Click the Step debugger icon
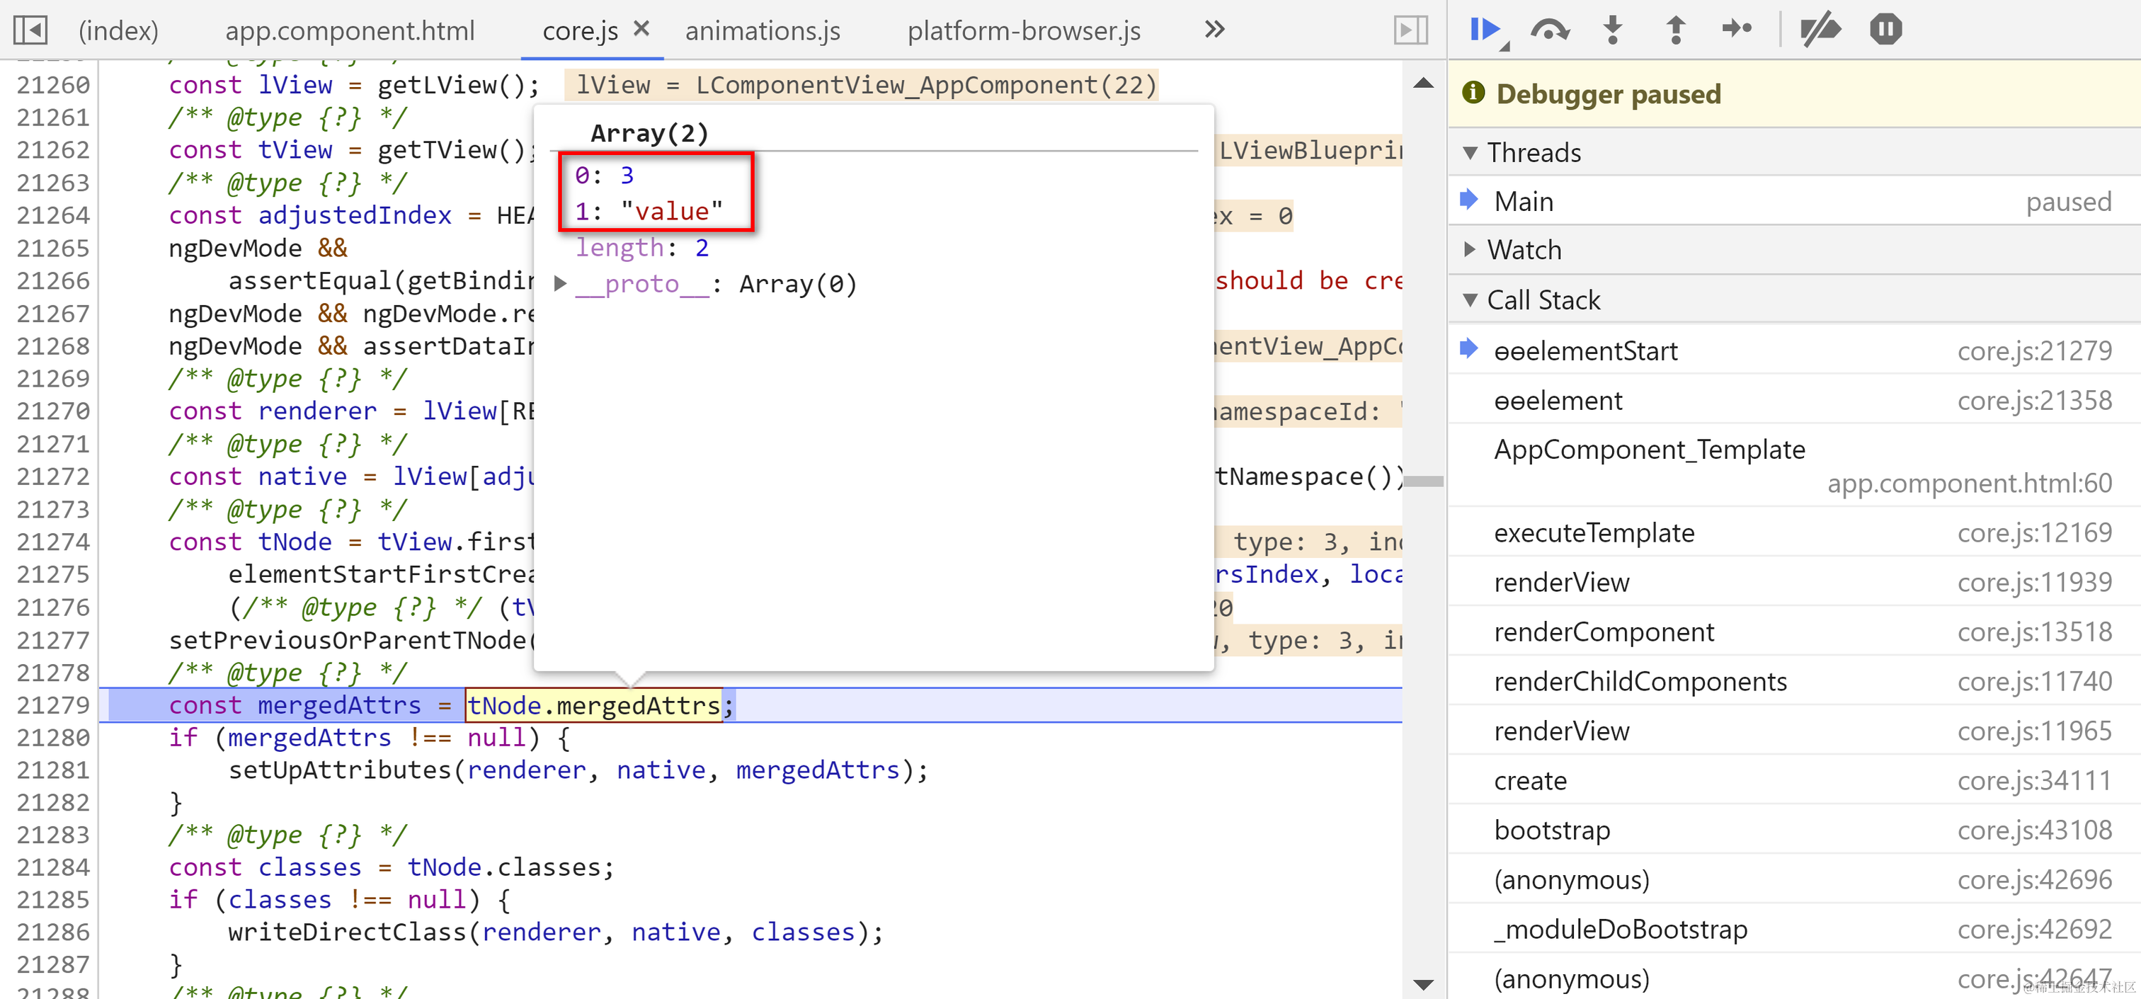Image resolution: width=2141 pixels, height=999 pixels. pos(1737,30)
